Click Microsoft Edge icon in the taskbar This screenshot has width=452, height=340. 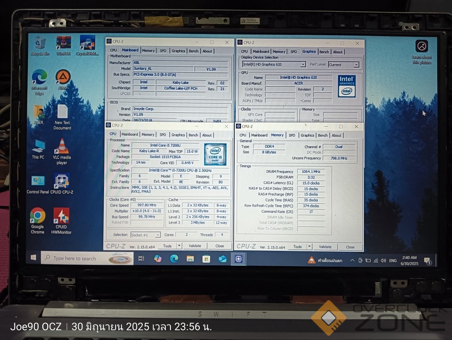[x=174, y=258]
